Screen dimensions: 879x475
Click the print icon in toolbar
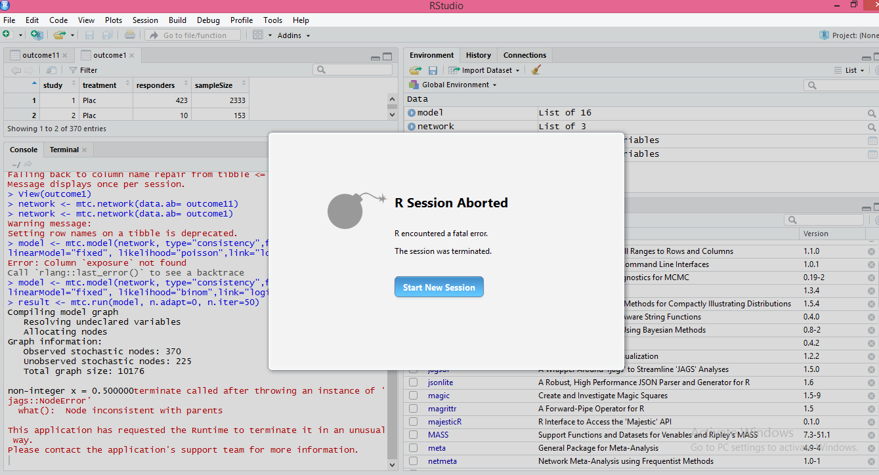point(130,35)
